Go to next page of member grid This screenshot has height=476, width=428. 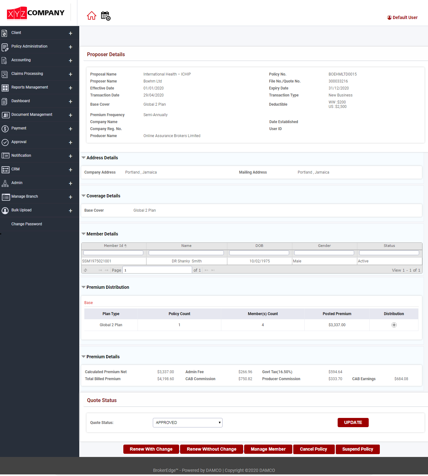tap(206, 270)
